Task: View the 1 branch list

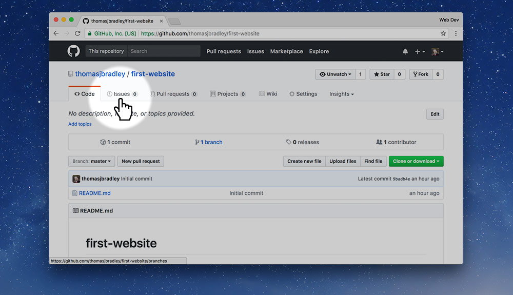Action: (x=209, y=142)
